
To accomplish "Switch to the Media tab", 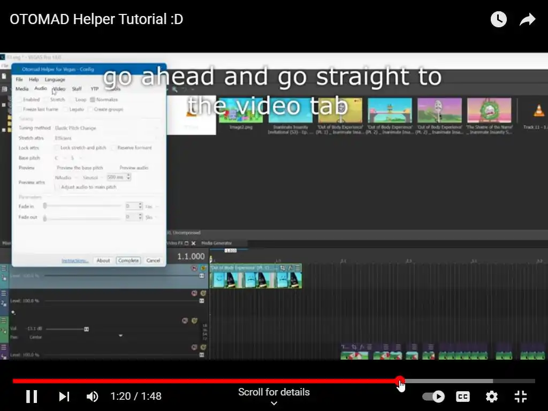I will 21,89.
